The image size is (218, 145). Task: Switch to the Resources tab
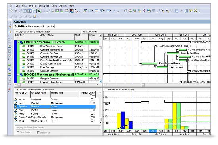coord(34,26)
